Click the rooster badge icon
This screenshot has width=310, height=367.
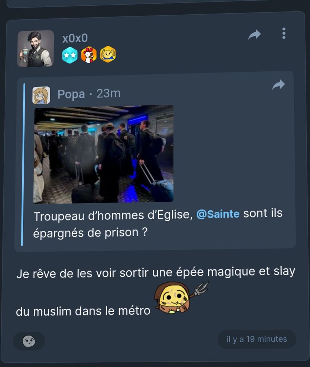click(89, 55)
